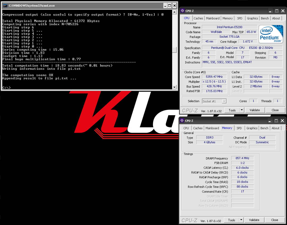The width and height of the screenshot is (287, 225).
Task: Click the memory Size value 4 GBytes
Action: coord(210,142)
